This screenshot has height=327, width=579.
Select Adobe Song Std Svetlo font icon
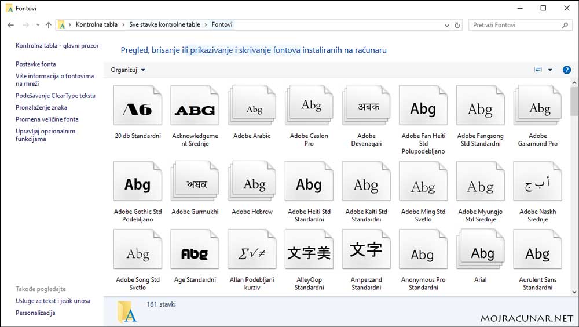[138, 249]
